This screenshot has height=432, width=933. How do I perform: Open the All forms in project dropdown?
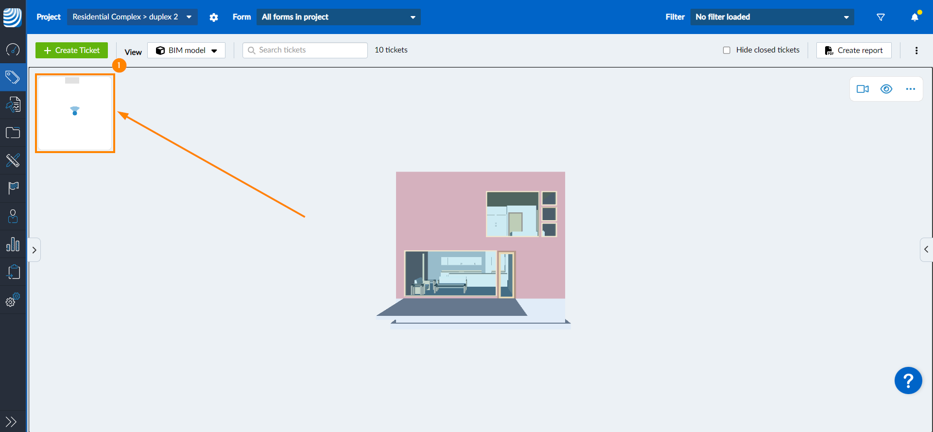338,17
